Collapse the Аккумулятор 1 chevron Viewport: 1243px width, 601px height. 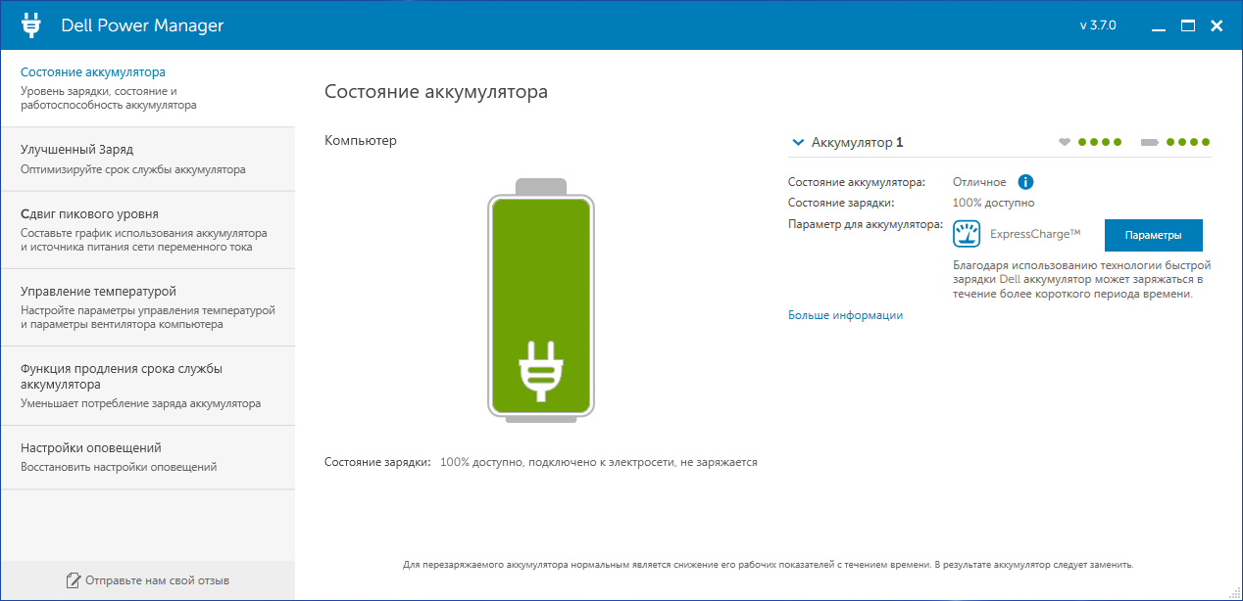coord(797,143)
